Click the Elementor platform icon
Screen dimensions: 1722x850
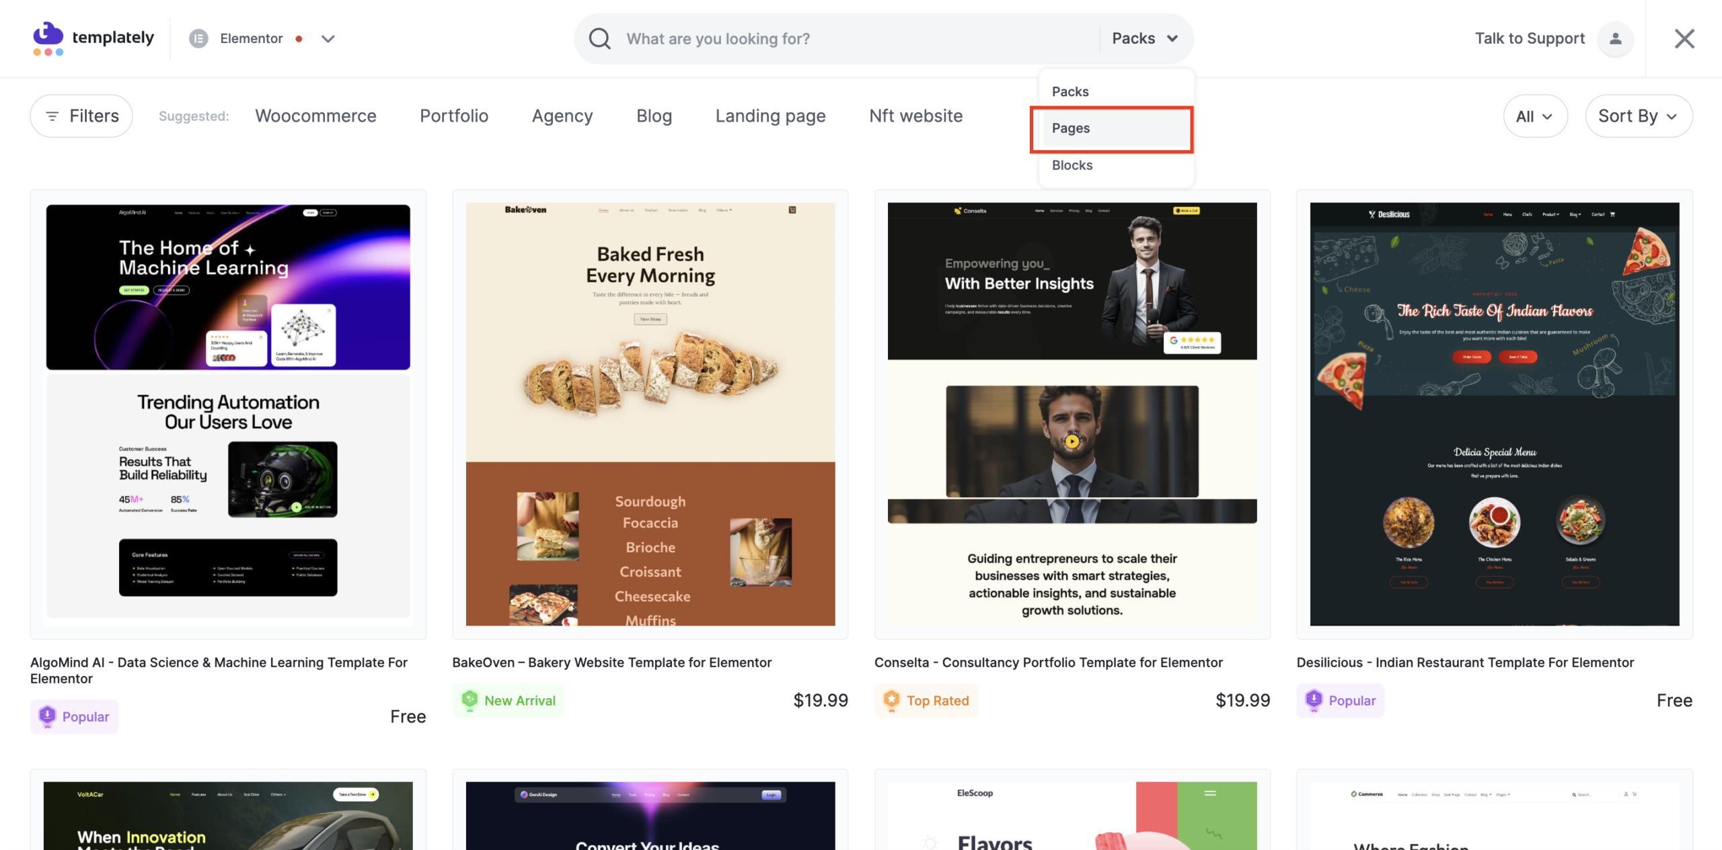[198, 38]
